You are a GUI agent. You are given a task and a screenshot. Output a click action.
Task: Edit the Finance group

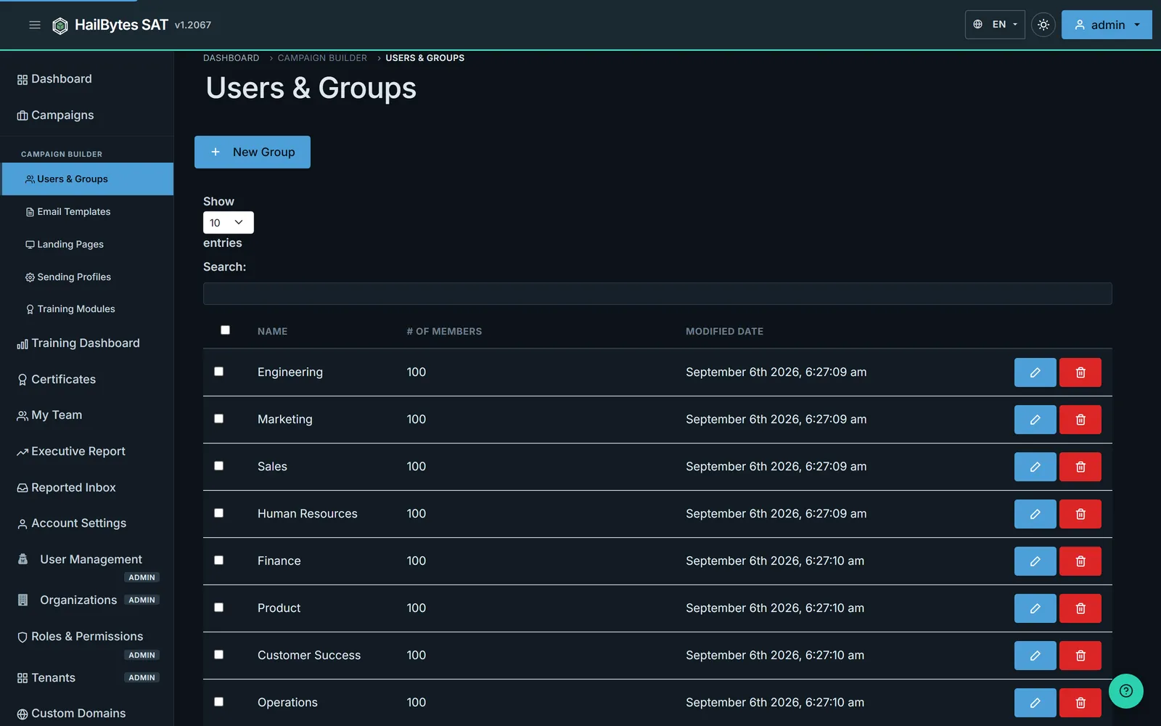1035,561
